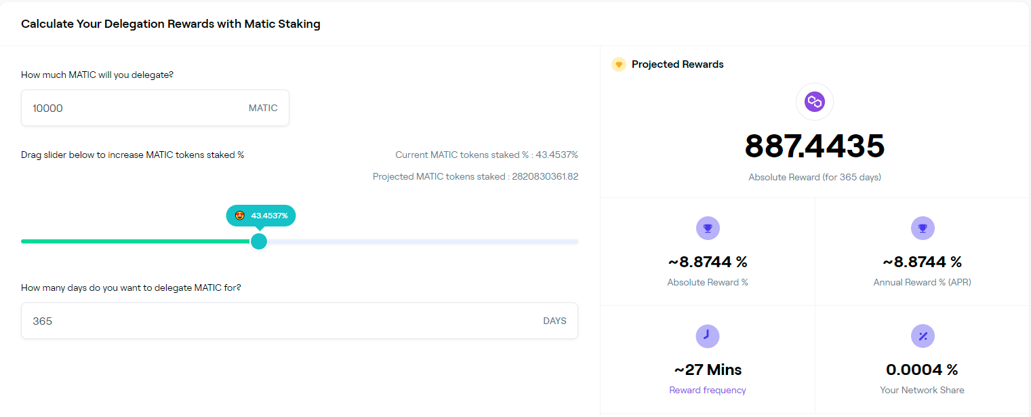Click the Network Share percent icon
The width and height of the screenshot is (1031, 417).
point(923,336)
